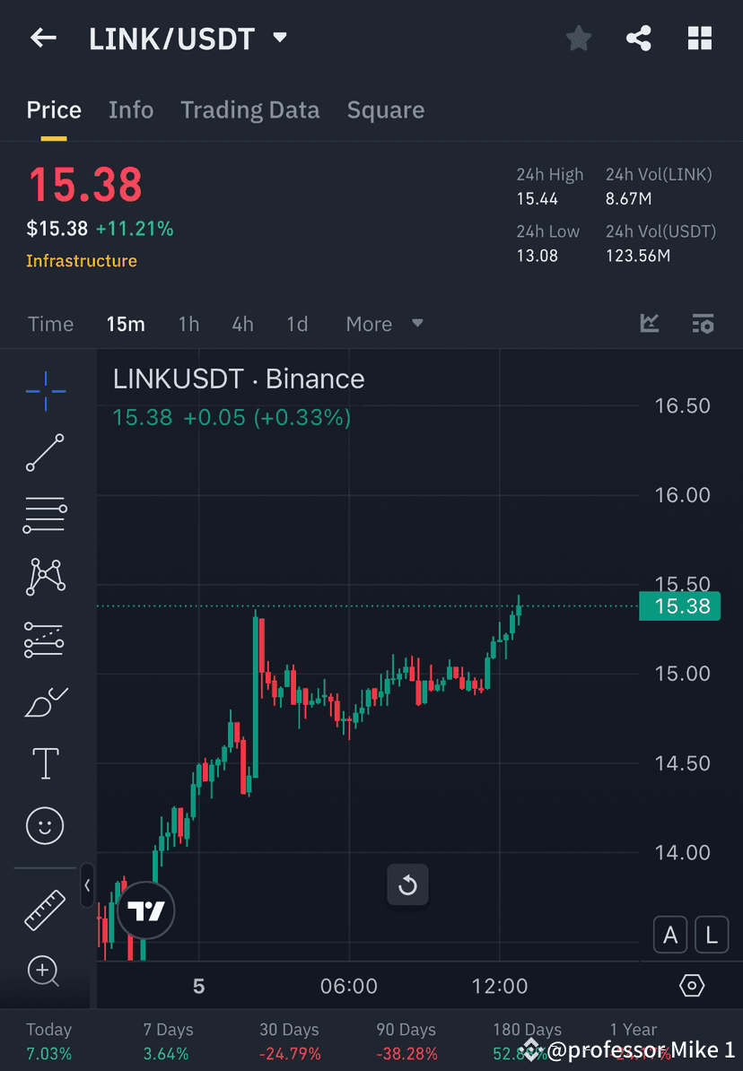Open the horizontal lines drawing tool
This screenshot has height=1071, width=743.
point(45,515)
